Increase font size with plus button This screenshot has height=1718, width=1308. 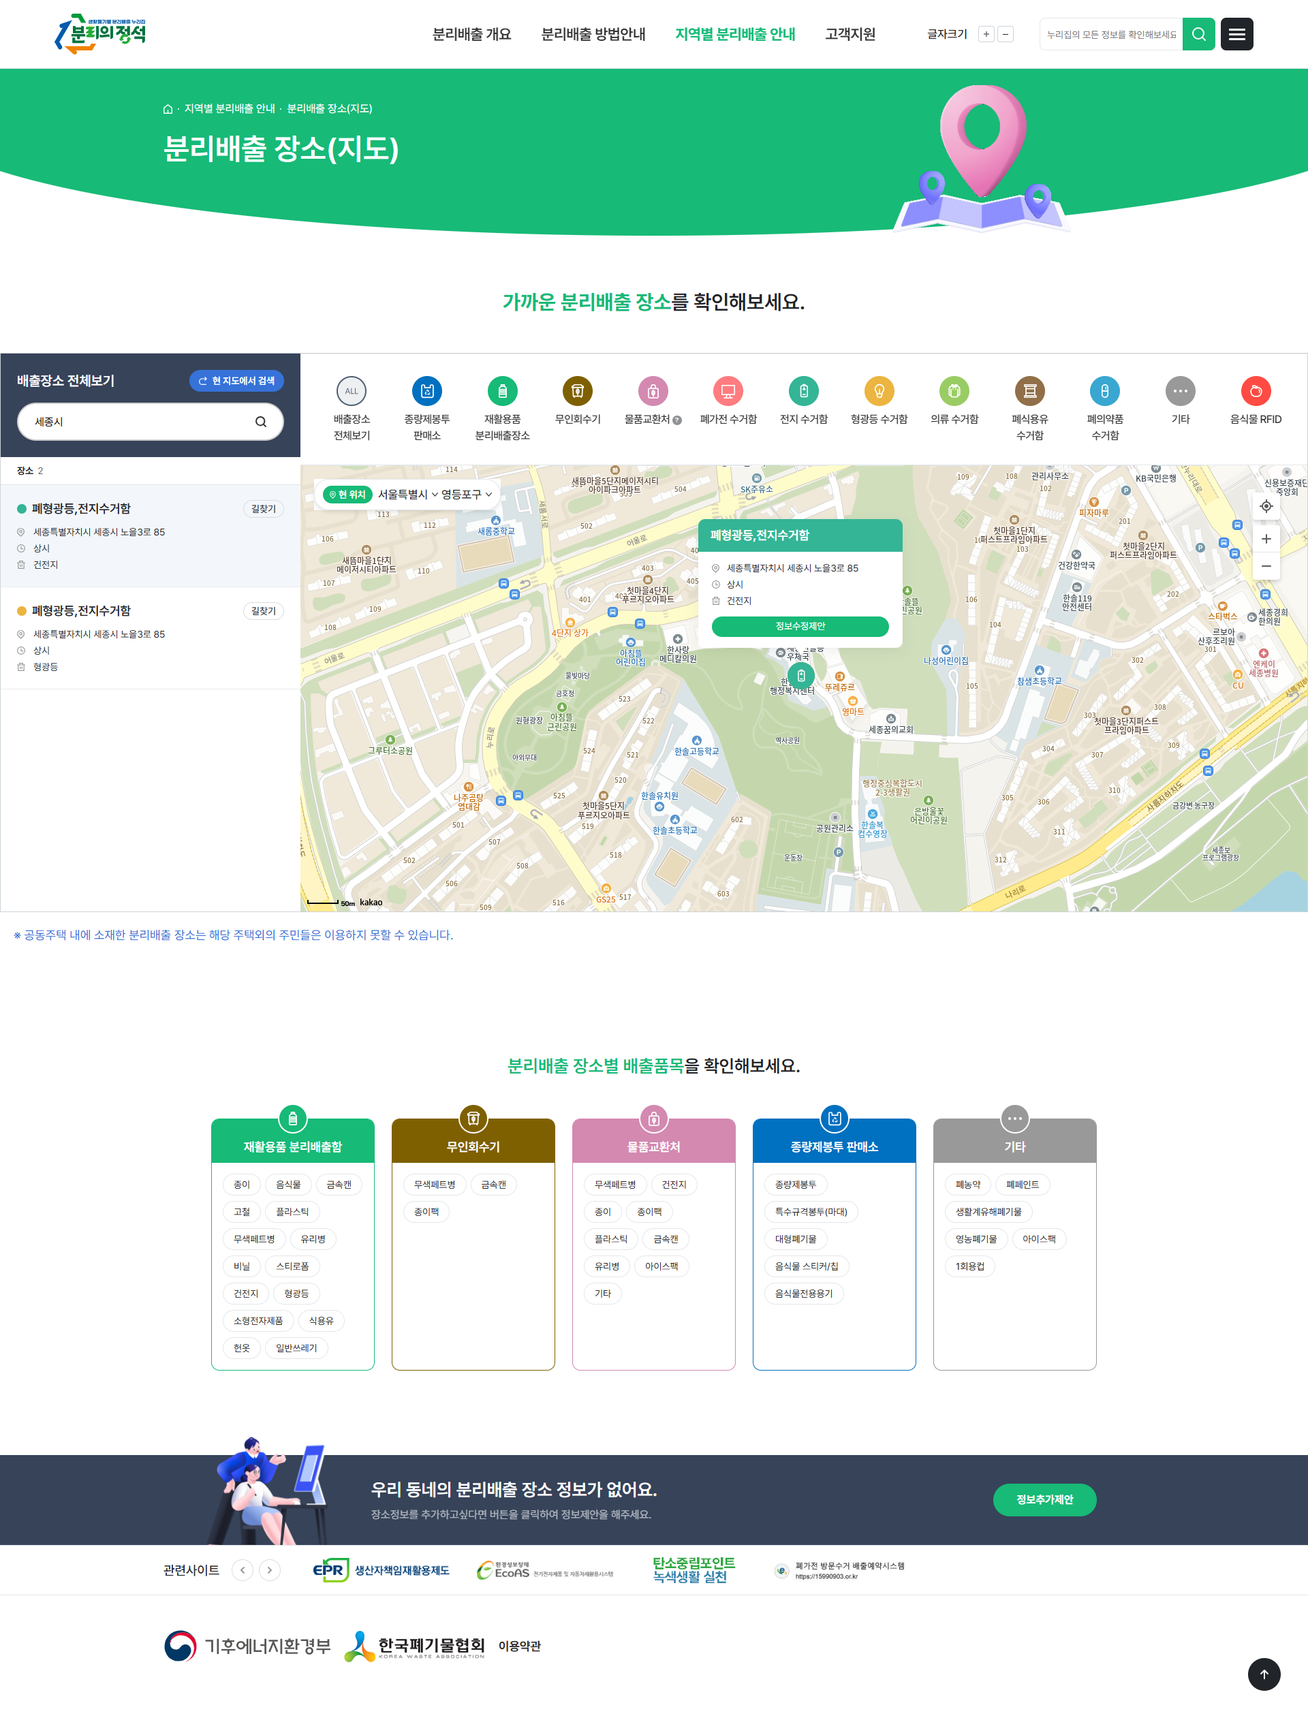[986, 34]
